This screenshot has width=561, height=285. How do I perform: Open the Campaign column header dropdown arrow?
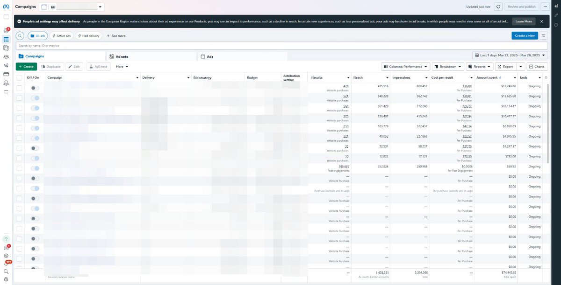[x=137, y=77]
